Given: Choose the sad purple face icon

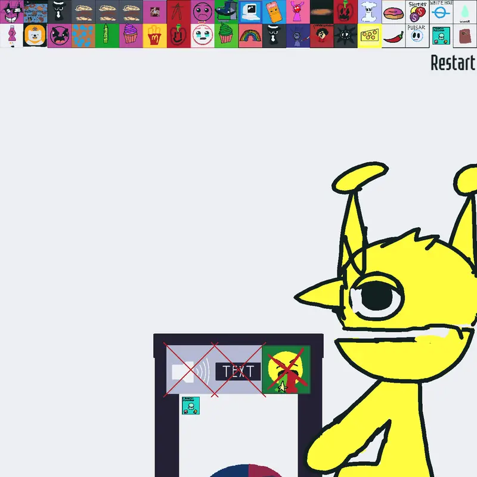Looking at the screenshot, I should (203, 12).
